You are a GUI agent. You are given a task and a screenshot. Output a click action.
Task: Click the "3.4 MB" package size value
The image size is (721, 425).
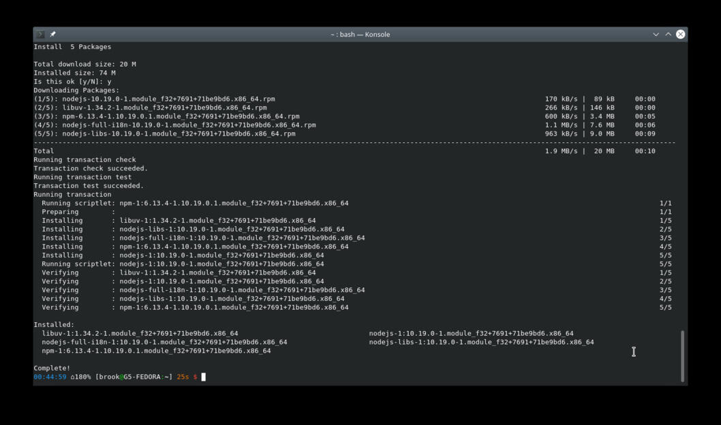pyautogui.click(x=602, y=116)
